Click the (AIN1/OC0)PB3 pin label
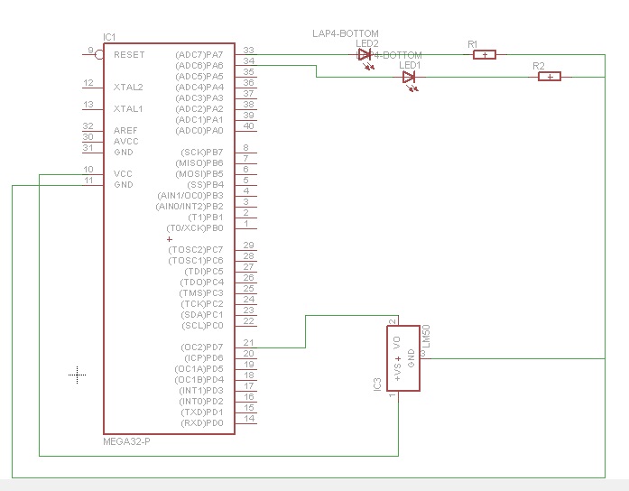Image resolution: width=629 pixels, height=491 pixels. 190,195
